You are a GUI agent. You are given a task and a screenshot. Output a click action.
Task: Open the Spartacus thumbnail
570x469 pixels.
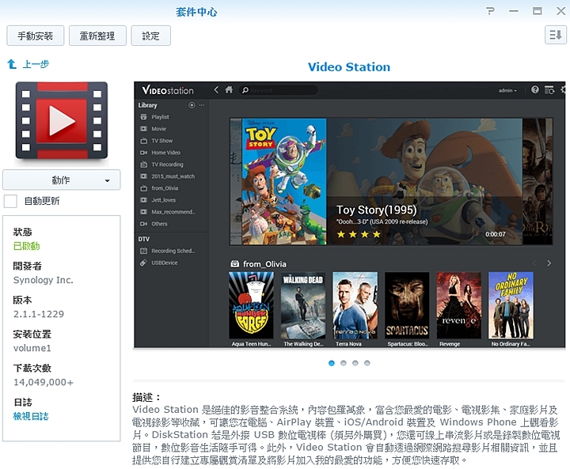[x=407, y=305]
